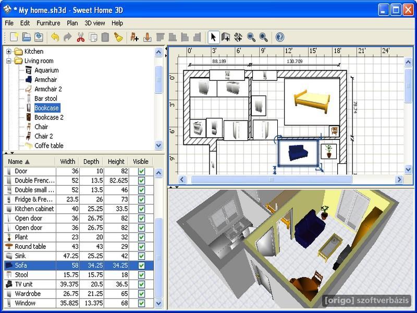Collapse the Living room folder
Screen dimensions: 417x313
click(x=9, y=61)
